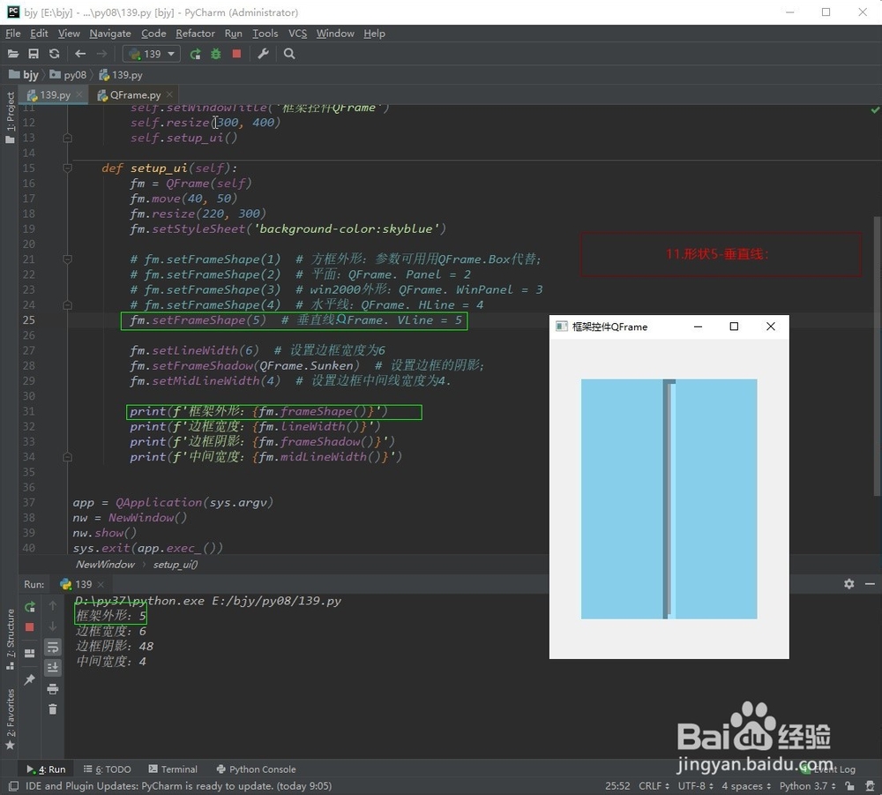Go down the stack trace arrow
The image size is (882, 795).
click(x=52, y=626)
